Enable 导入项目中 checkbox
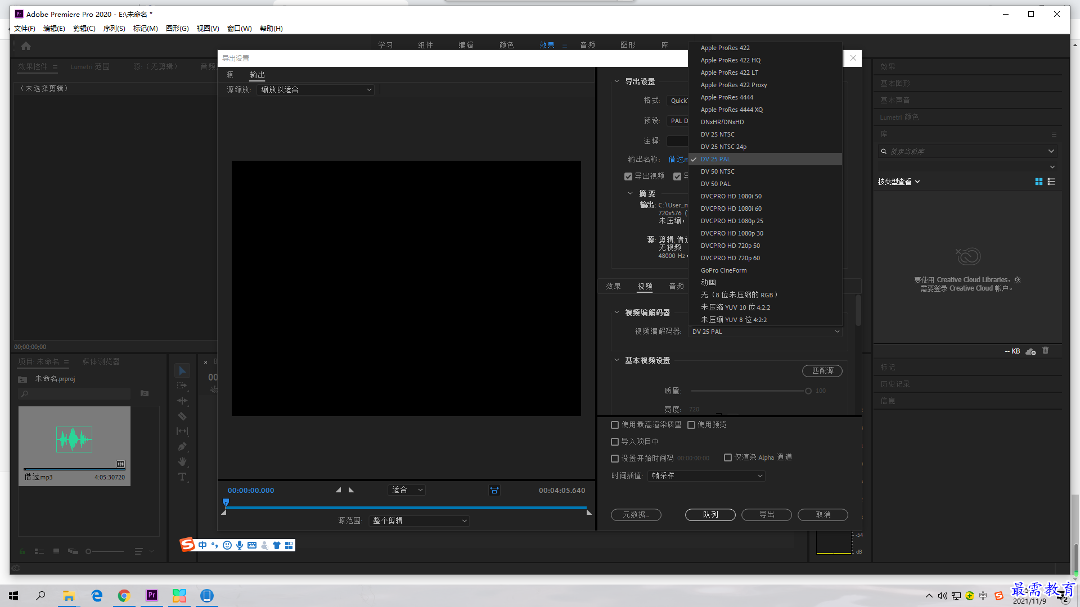Screen dimensions: 1080x607 coord(615,442)
